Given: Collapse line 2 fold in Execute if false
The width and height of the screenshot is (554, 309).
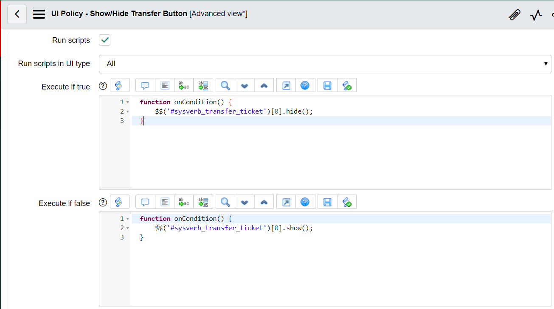Looking at the screenshot, I should coord(128,228).
